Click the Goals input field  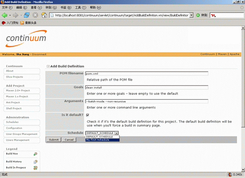147,88
